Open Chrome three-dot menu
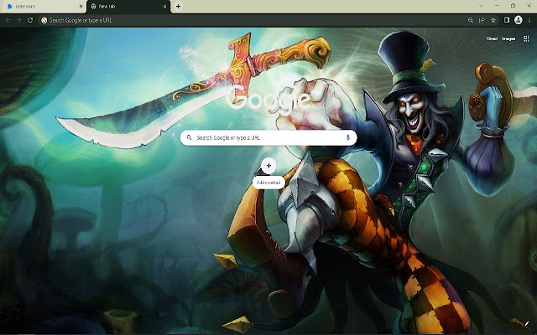 (x=529, y=20)
